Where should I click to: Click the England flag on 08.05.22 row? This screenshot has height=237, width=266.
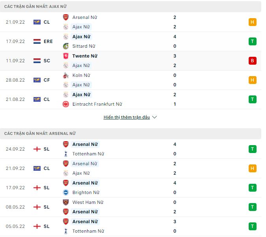(37, 207)
